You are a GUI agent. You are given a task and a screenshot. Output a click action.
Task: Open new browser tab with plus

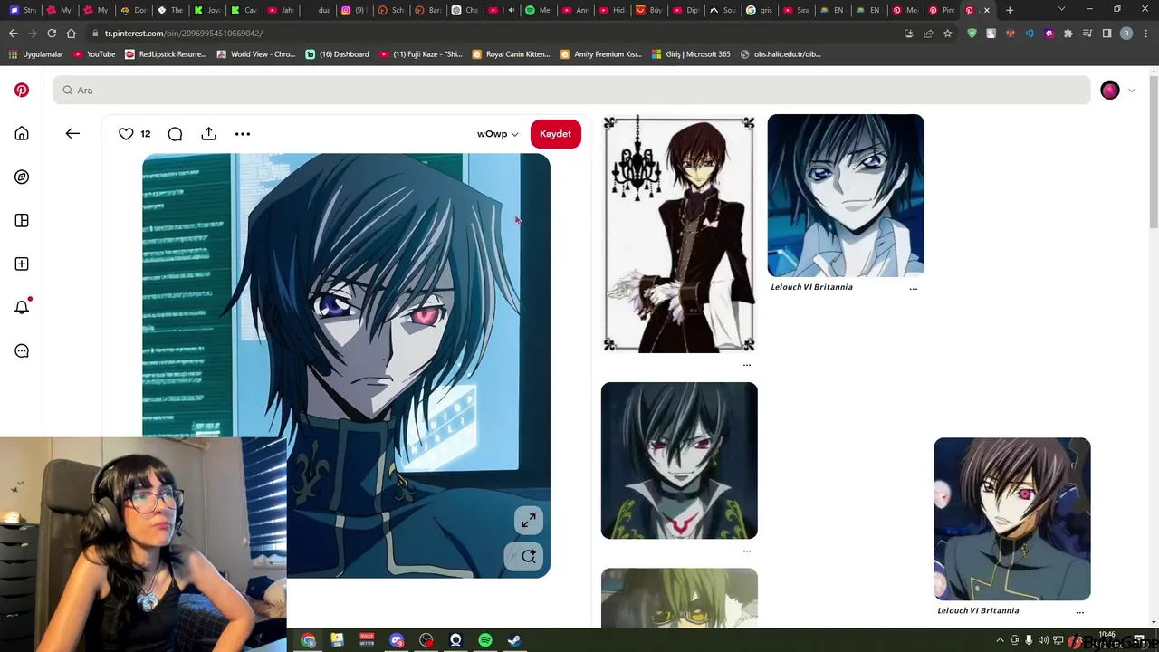click(x=1010, y=10)
